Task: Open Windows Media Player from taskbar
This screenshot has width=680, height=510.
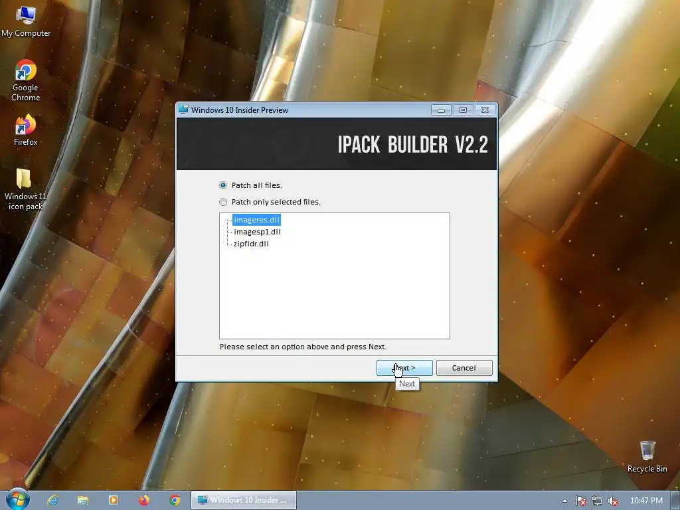Action: click(113, 500)
